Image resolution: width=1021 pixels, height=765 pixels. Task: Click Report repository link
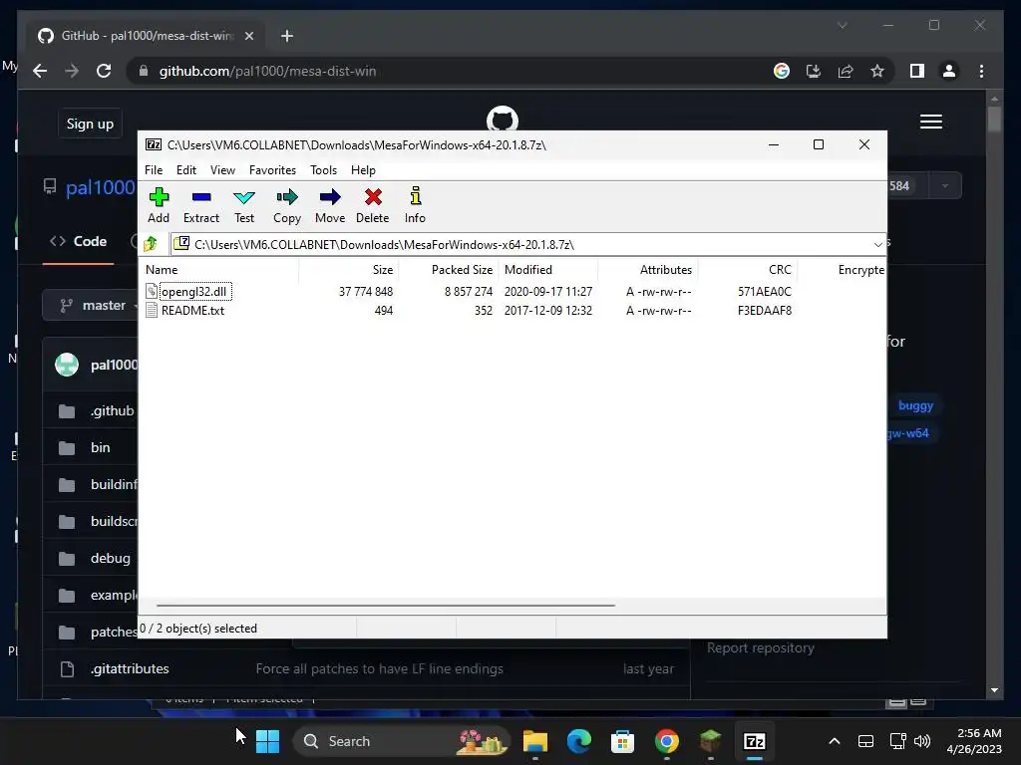tap(761, 647)
